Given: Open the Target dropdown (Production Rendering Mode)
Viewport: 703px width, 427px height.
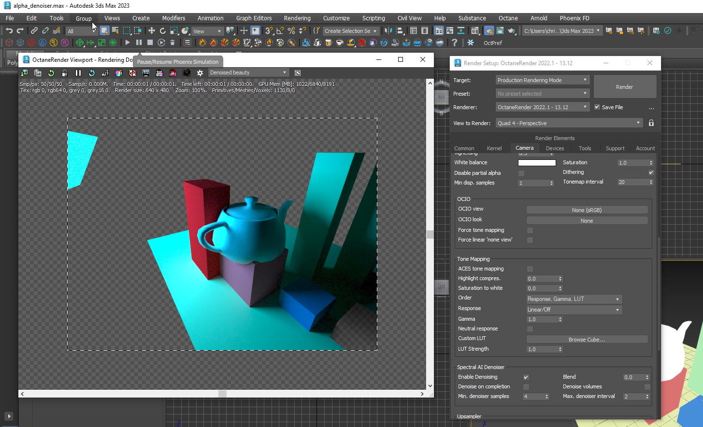Looking at the screenshot, I should pyautogui.click(x=543, y=80).
